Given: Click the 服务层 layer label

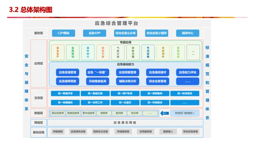Looking at the screenshot, I should point(39,33).
